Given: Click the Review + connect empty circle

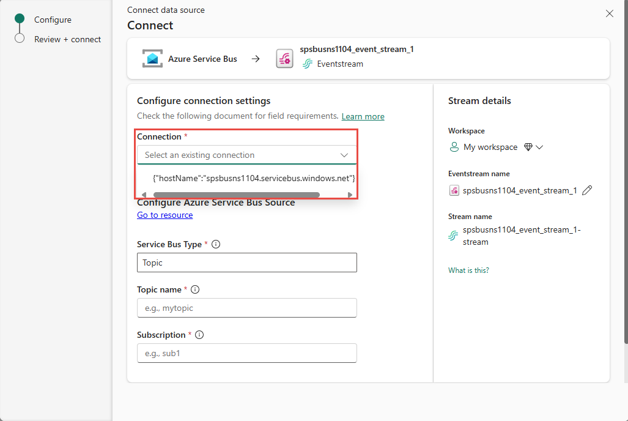Looking at the screenshot, I should (x=20, y=38).
